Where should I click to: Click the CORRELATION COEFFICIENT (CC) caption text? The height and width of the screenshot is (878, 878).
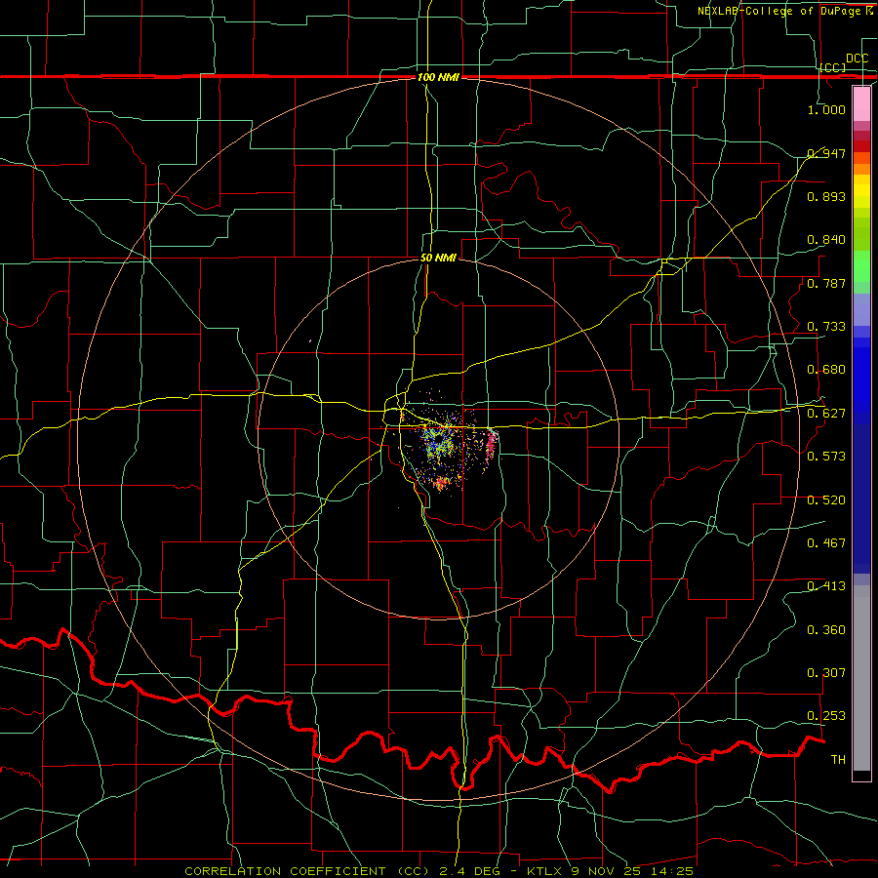point(307,871)
